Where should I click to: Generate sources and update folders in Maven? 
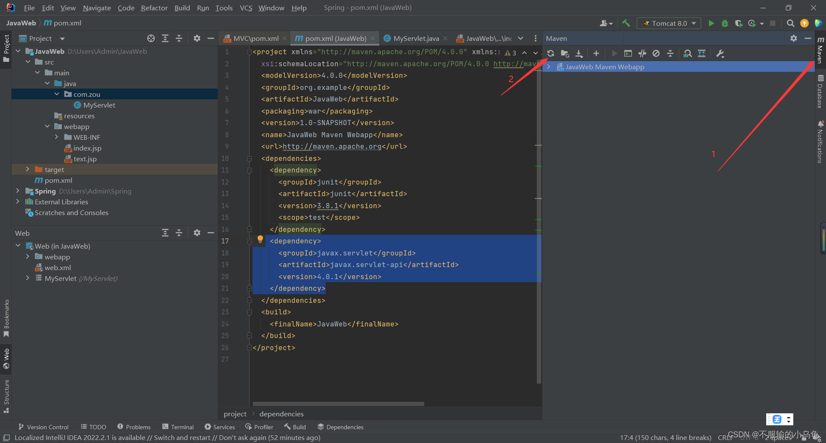click(x=565, y=53)
